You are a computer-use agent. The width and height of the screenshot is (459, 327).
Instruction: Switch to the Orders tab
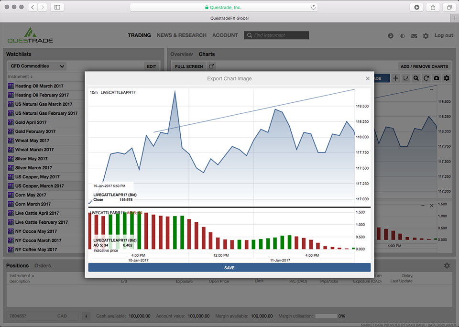coord(43,265)
